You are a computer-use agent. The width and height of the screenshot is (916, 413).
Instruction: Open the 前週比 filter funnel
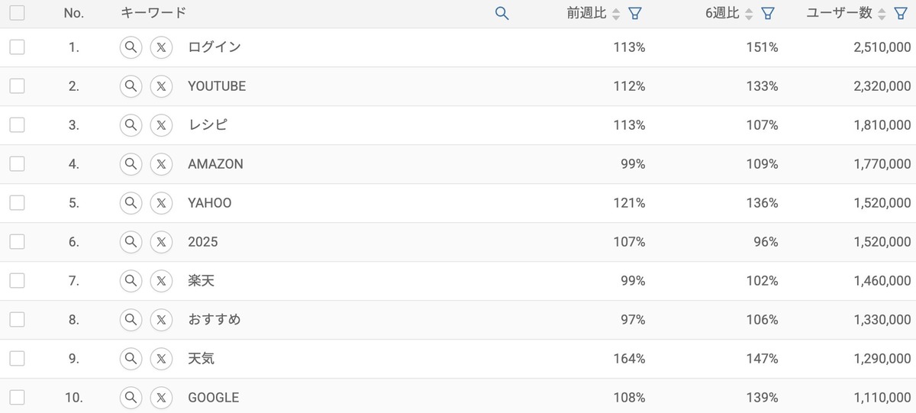634,14
